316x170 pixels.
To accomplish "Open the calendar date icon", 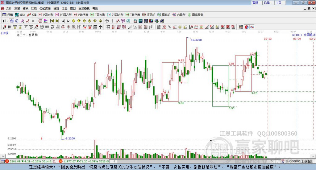I will (135, 21).
